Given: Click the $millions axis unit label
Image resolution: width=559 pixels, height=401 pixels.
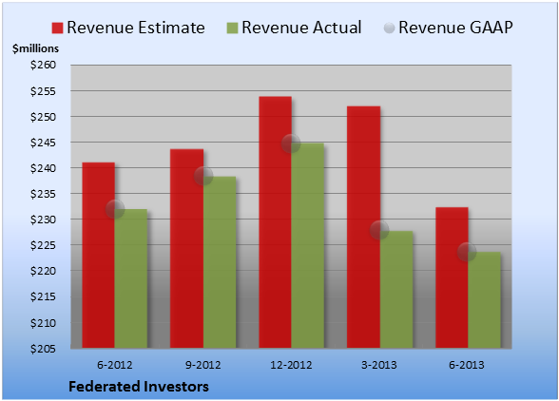Looking at the screenshot, I should click(35, 48).
